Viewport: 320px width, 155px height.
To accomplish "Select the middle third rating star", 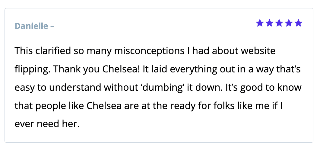I will pos(279,23).
